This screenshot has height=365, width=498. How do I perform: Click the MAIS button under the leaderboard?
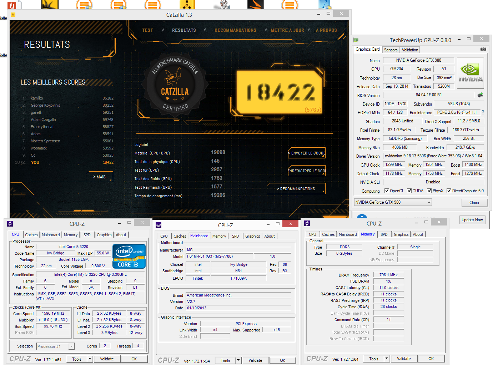pos(100,177)
